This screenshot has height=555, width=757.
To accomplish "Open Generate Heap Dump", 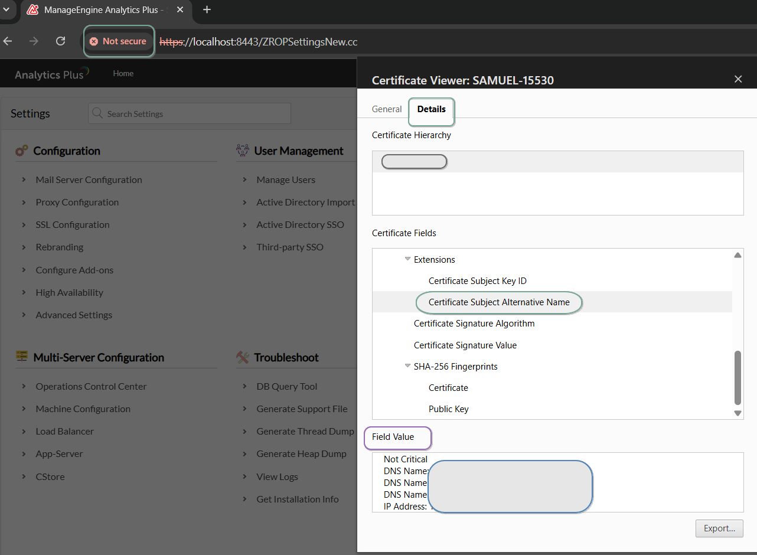I will [x=301, y=454].
